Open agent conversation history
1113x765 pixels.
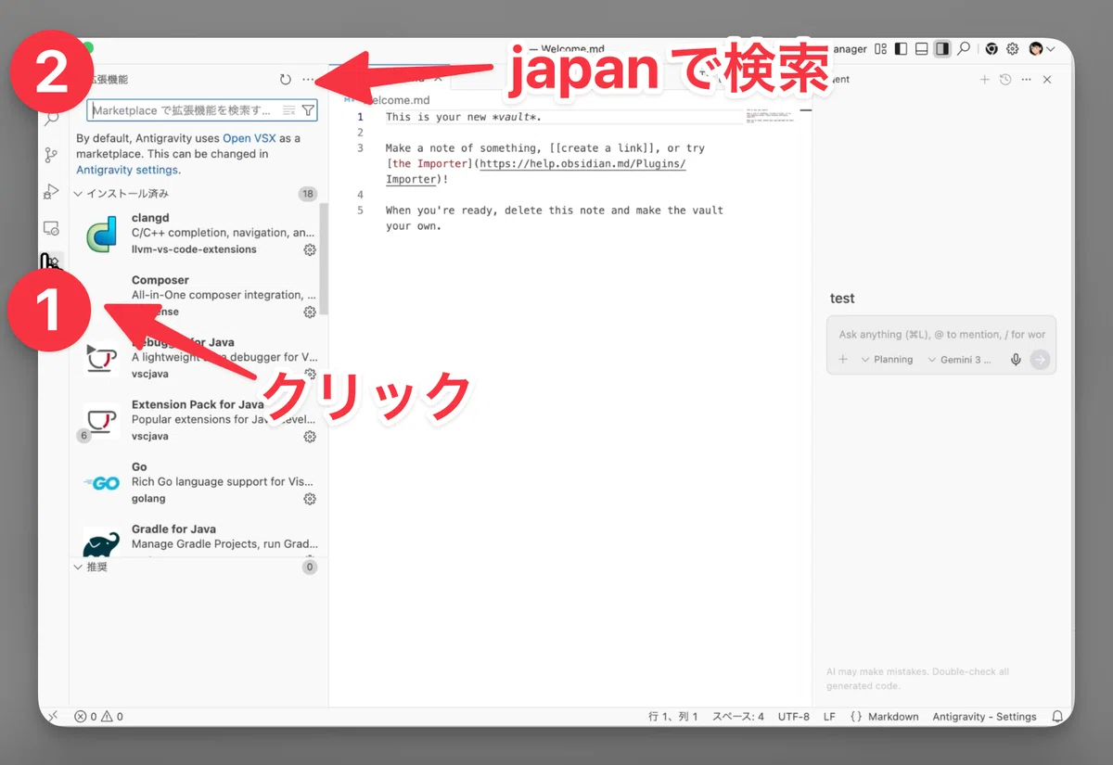click(1005, 80)
